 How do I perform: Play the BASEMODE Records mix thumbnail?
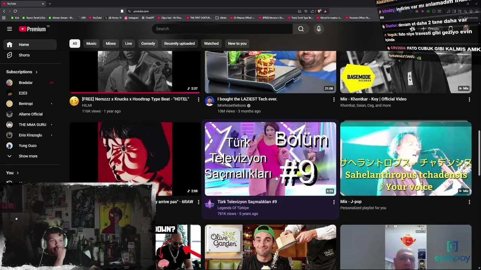[x=406, y=72]
